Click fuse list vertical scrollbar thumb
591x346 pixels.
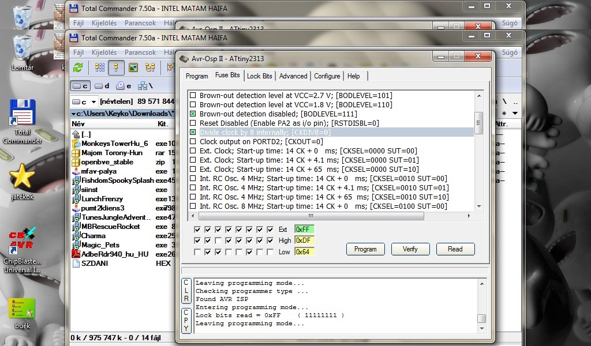click(478, 123)
